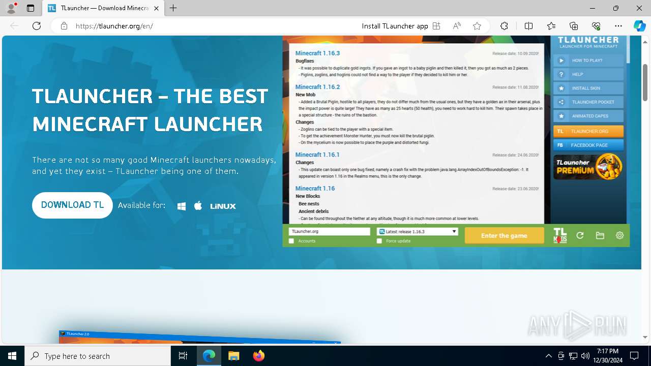Screen dimensions: 651x366
Task: Open Settings and more menu
Action: 618,26
